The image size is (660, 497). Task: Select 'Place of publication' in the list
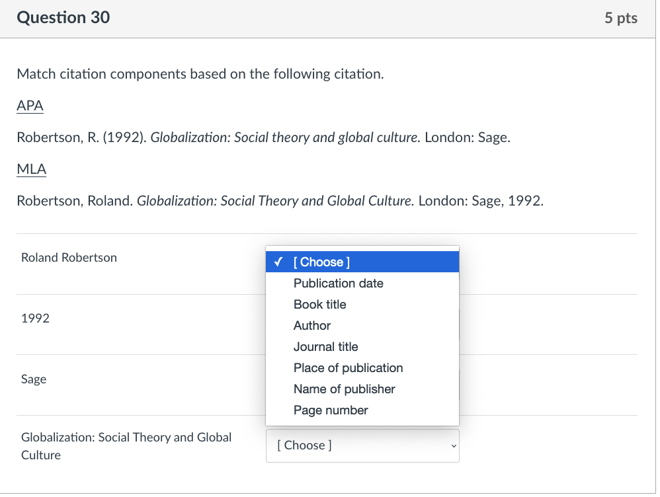348,368
